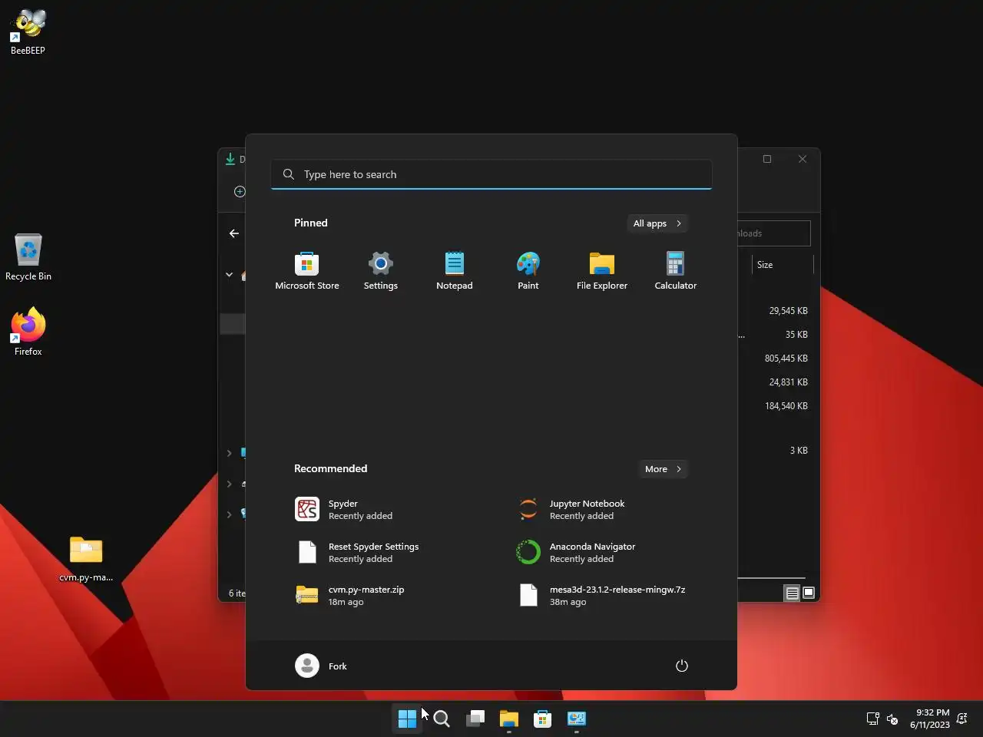Screen dimensions: 983x737
Task: Click File Explorer's back arrow
Action: pyautogui.click(x=234, y=233)
